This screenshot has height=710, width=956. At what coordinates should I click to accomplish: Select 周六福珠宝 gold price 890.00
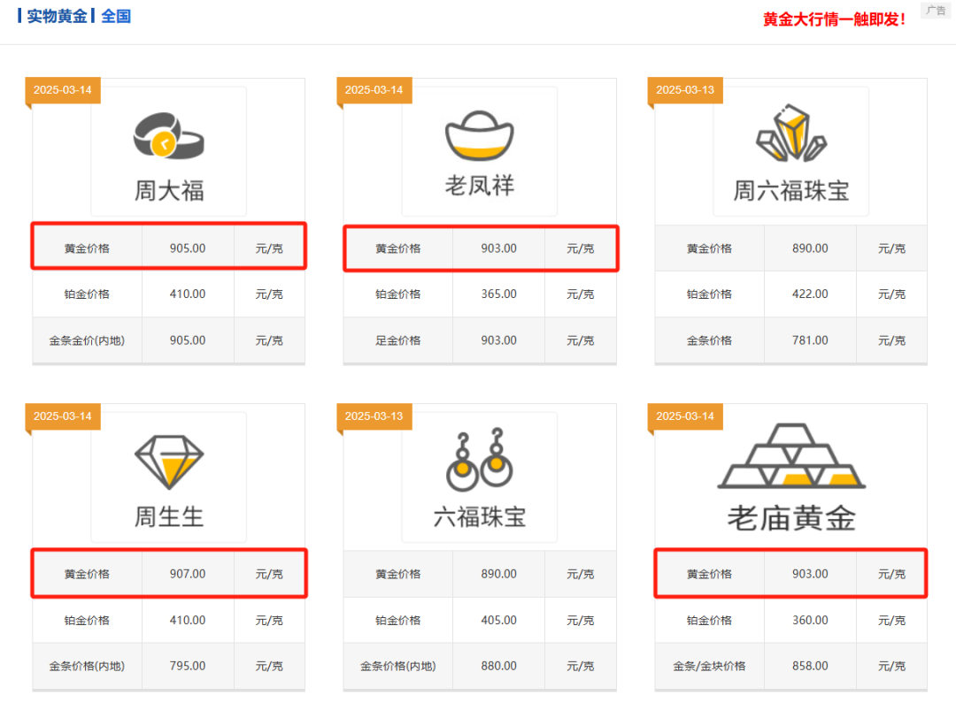pyautogui.click(x=810, y=248)
